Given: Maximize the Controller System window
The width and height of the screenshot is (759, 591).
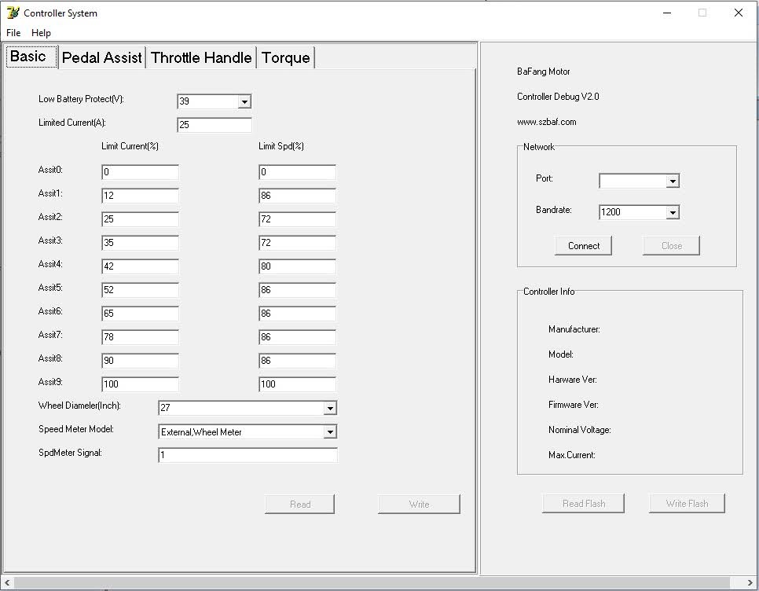Looking at the screenshot, I should click(702, 13).
